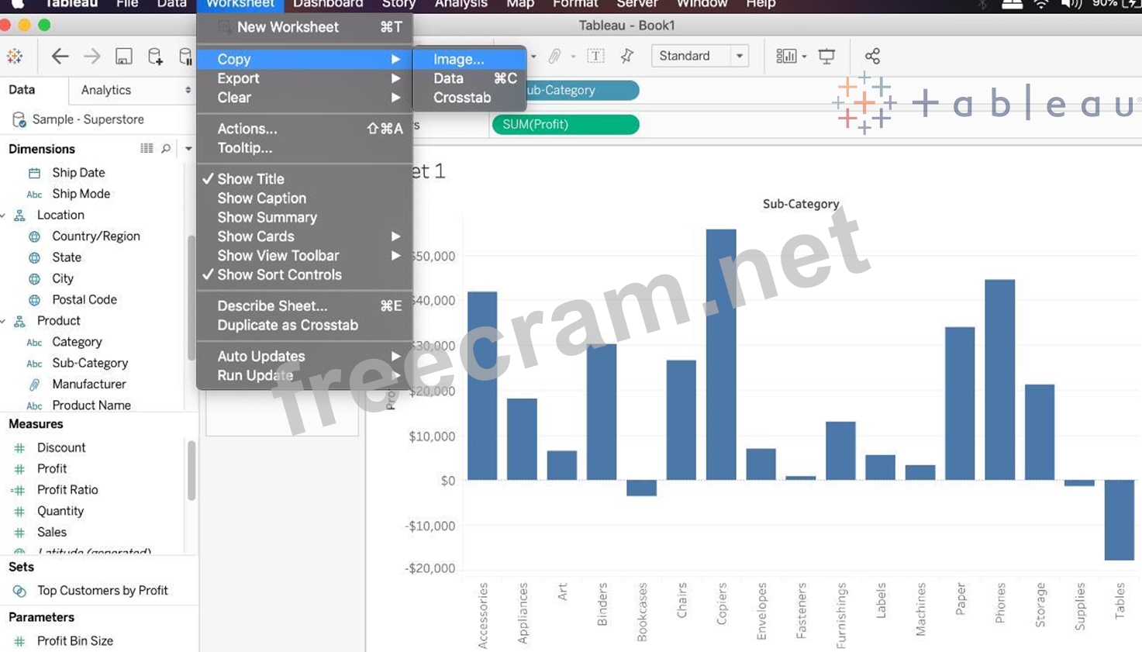1142x652 pixels.
Task: Enable the Show Caption option
Action: point(261,198)
